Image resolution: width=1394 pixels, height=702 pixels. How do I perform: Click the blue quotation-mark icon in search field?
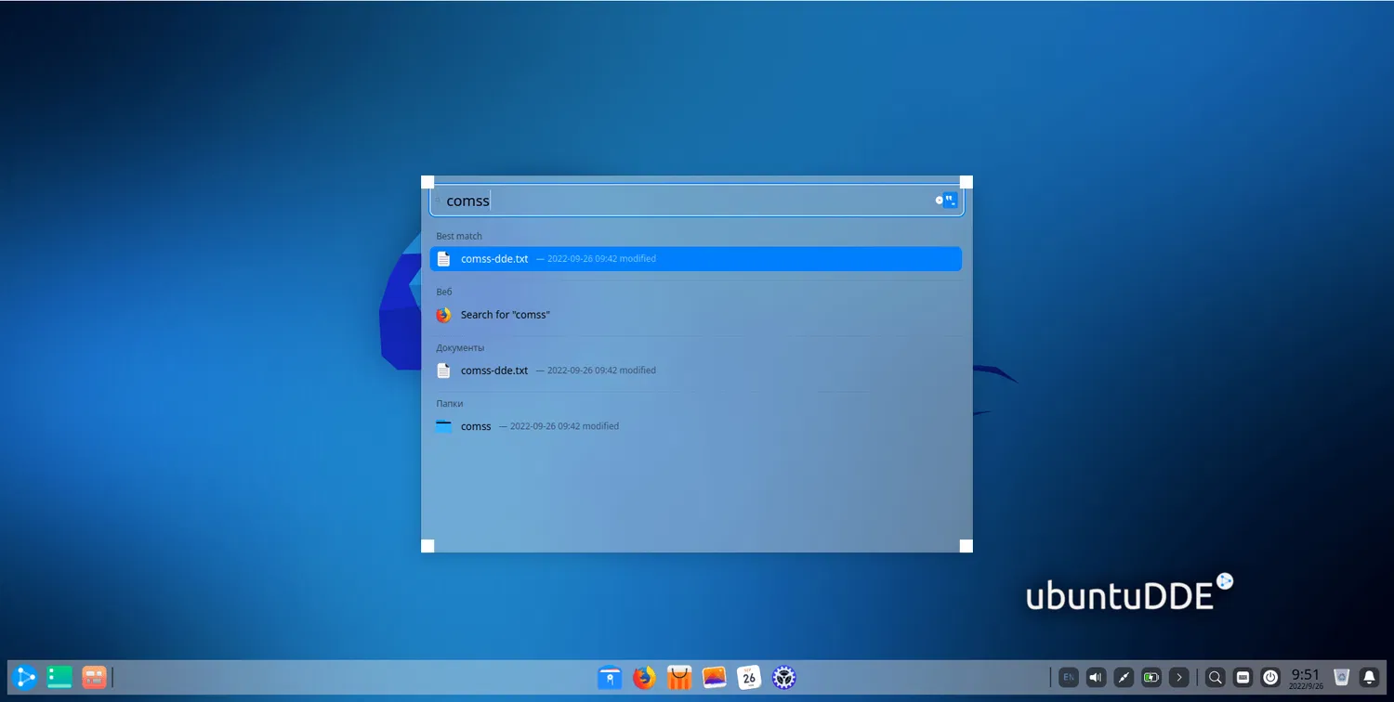tap(950, 201)
